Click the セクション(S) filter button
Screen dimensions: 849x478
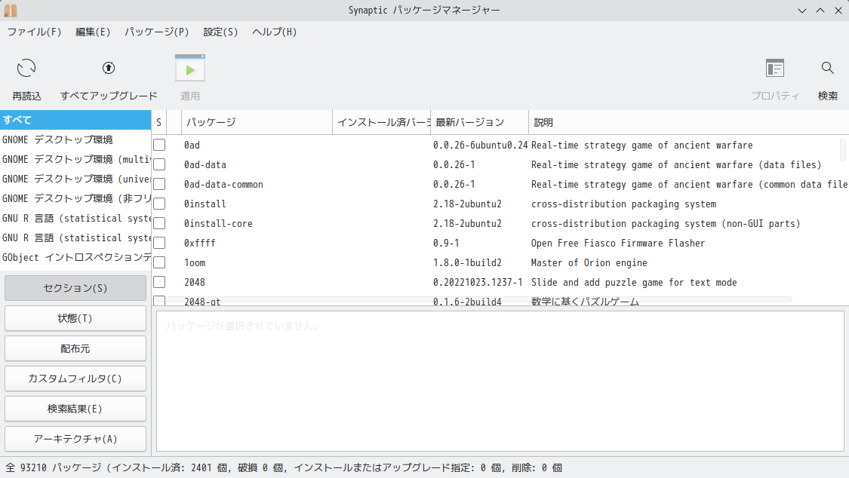[75, 288]
